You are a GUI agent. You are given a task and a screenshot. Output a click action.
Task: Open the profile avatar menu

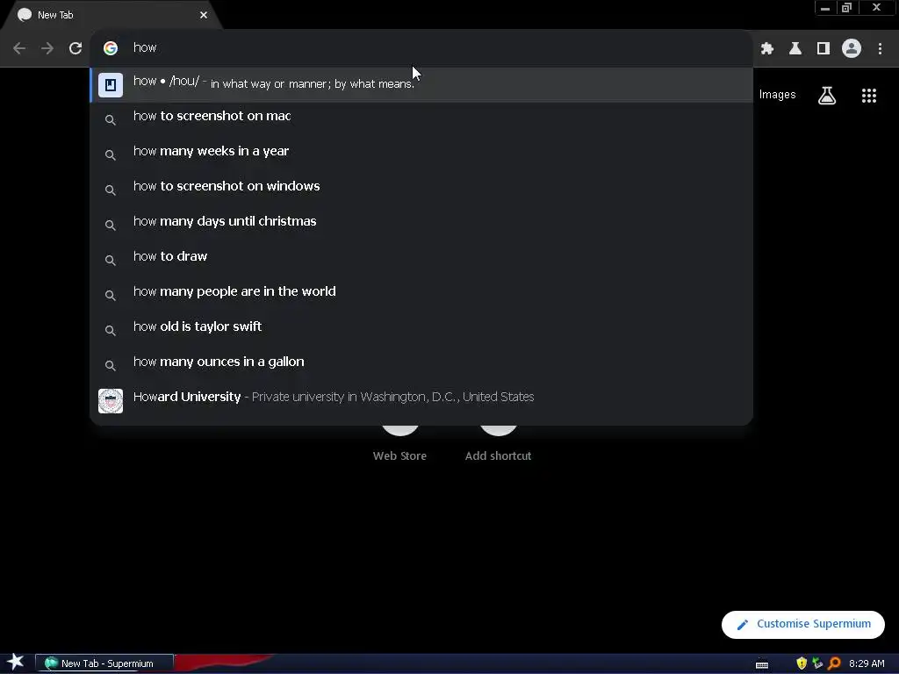pyautogui.click(x=852, y=48)
